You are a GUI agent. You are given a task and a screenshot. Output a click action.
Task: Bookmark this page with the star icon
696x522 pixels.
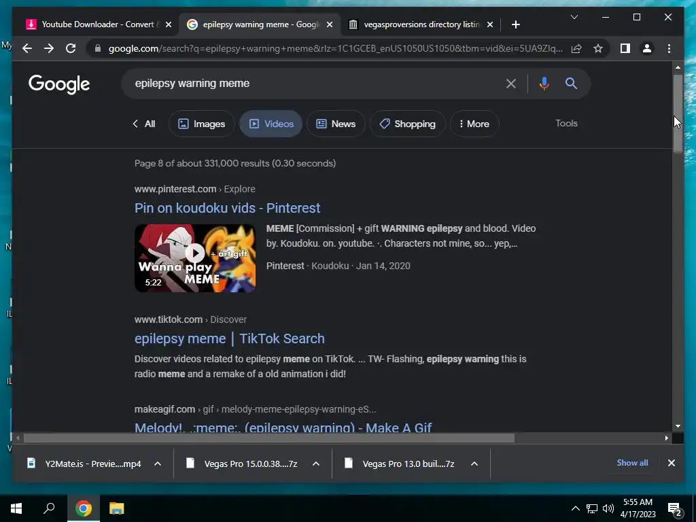pos(598,48)
